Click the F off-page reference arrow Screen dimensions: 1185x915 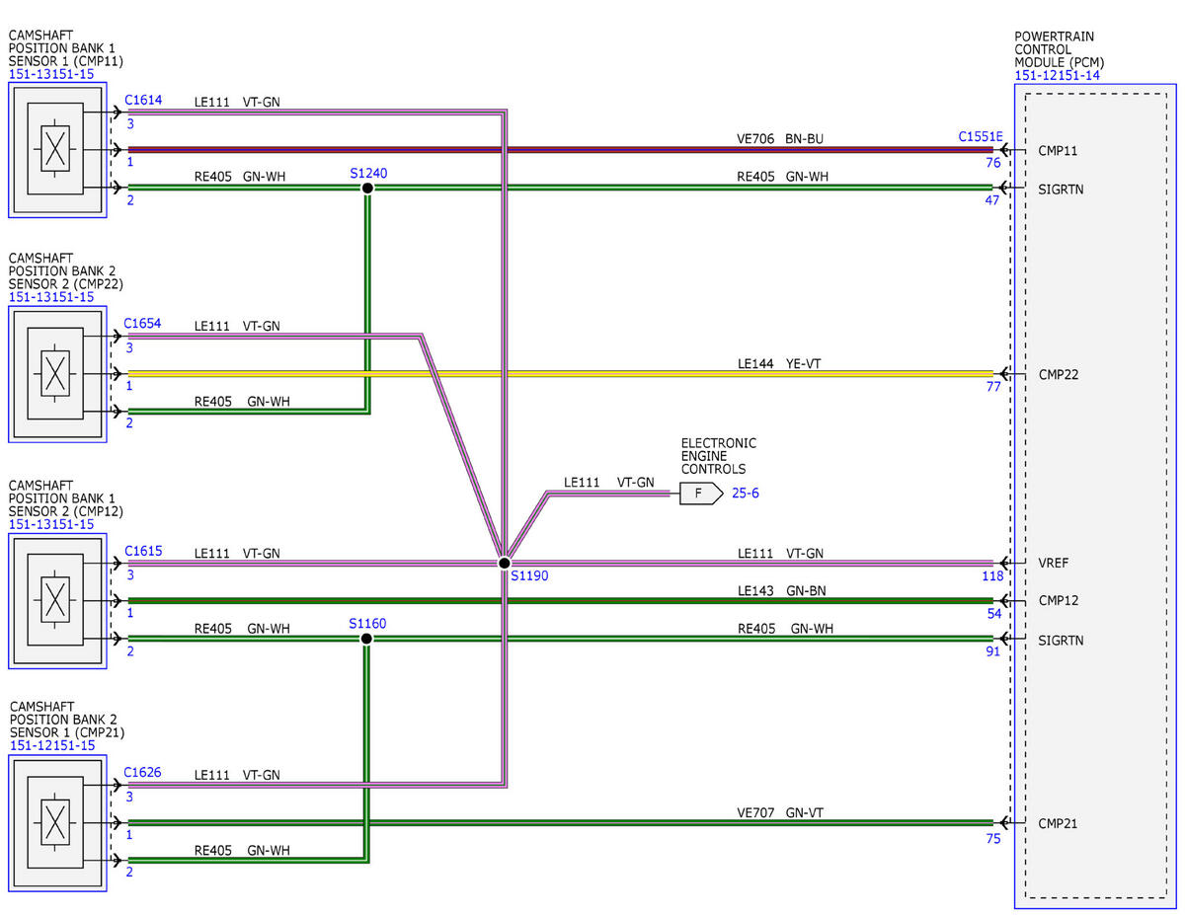point(701,493)
